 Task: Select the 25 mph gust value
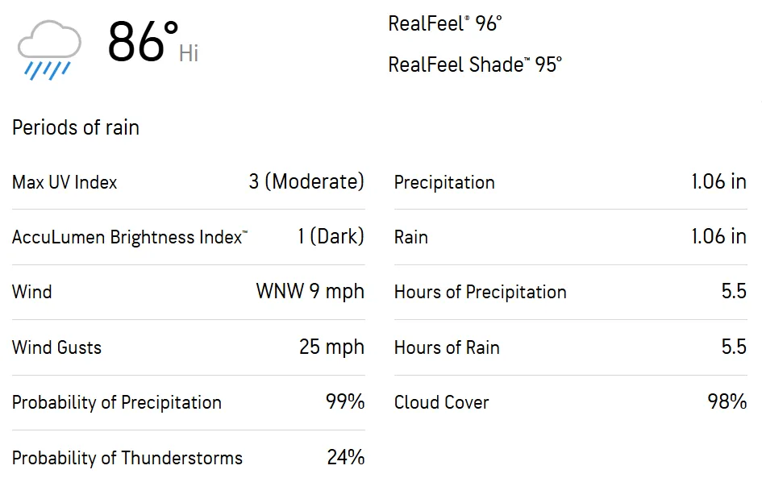point(331,347)
